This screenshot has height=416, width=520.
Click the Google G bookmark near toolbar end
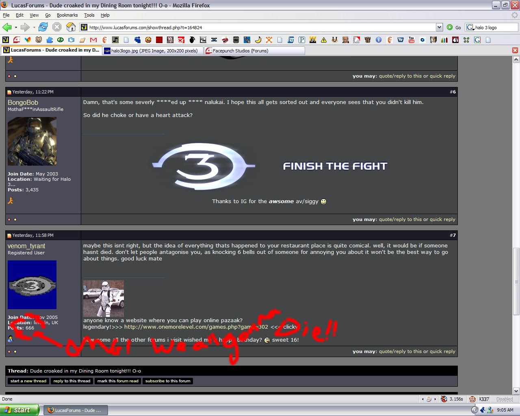(x=477, y=40)
